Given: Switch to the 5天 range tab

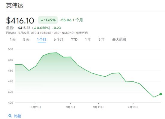Looking at the screenshot, I should (x=26, y=40).
